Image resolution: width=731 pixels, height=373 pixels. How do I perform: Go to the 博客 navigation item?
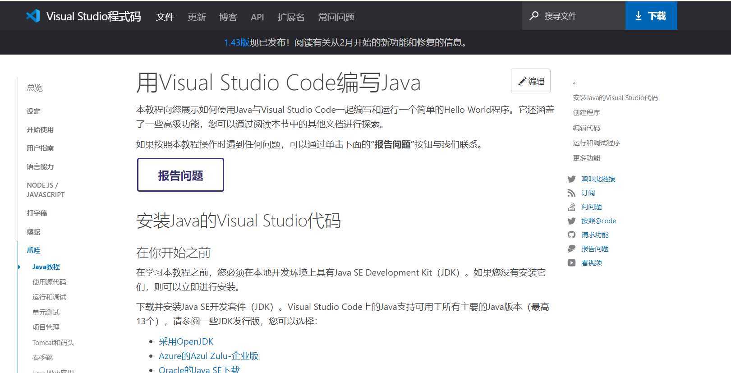pyautogui.click(x=228, y=17)
